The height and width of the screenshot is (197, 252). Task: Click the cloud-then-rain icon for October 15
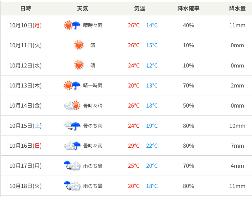(72, 126)
